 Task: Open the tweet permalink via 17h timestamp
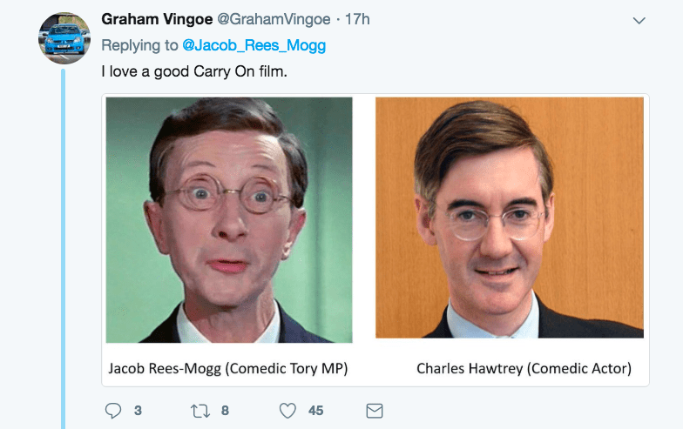[357, 19]
